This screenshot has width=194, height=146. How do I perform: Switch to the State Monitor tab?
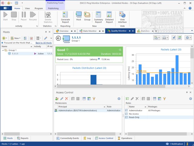pos(89,31)
